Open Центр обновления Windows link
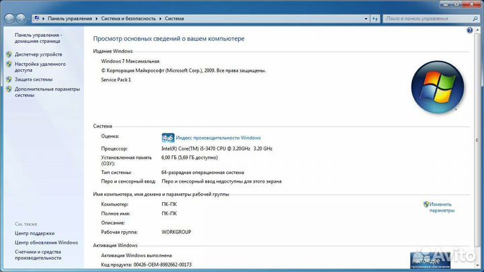 point(46,242)
